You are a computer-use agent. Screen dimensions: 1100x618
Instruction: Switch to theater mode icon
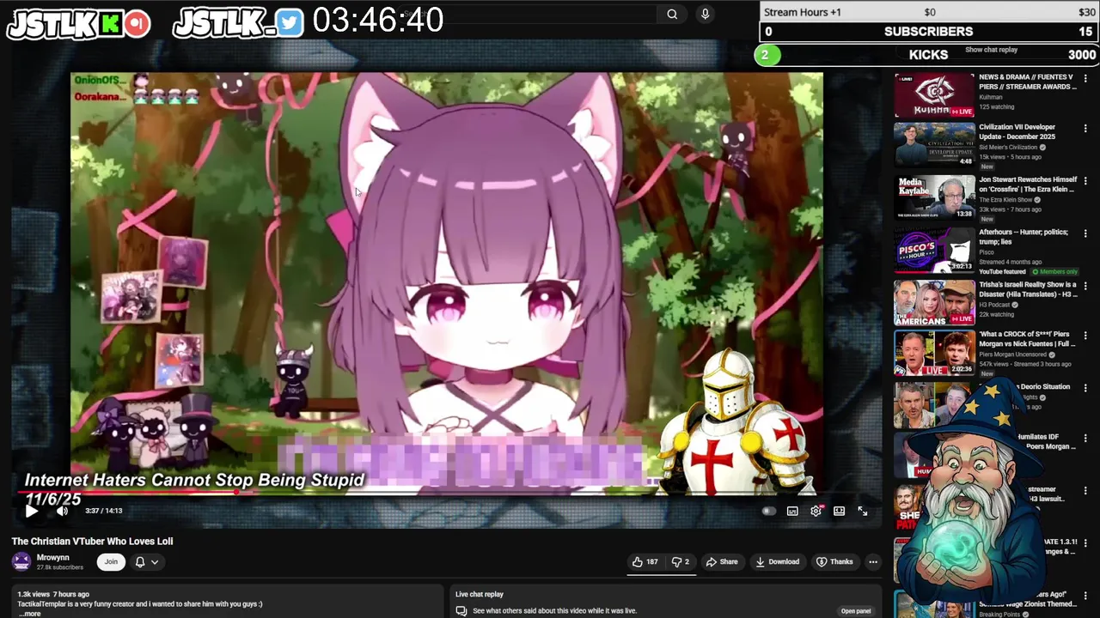[839, 511]
